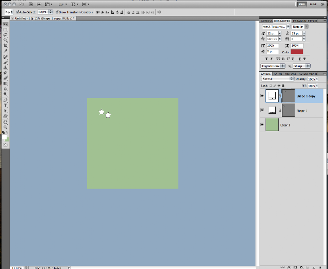Hide the Shape 1 layer
Screen dimensions: 328x269
(262, 110)
